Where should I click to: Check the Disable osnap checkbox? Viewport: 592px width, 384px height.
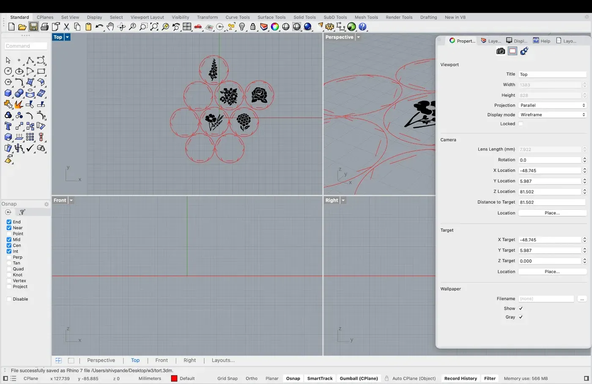pos(9,299)
